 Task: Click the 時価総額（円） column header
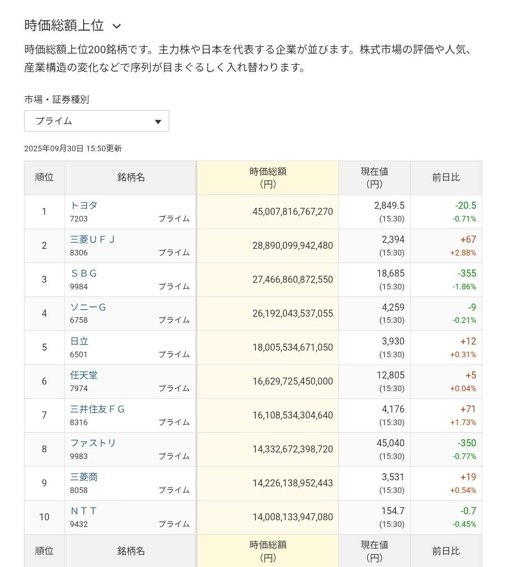pos(268,178)
